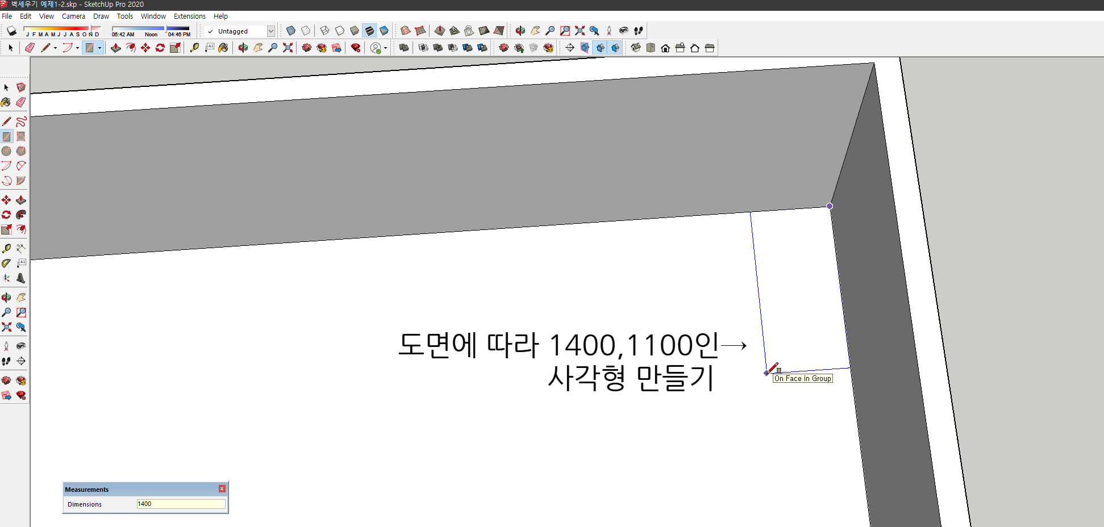
Task: Close the Measurements window
Action: tap(222, 488)
